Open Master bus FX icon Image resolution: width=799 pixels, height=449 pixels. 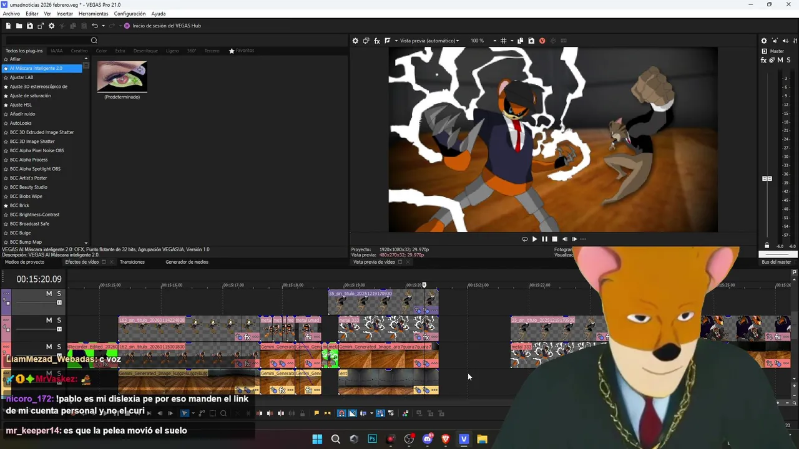(764, 60)
